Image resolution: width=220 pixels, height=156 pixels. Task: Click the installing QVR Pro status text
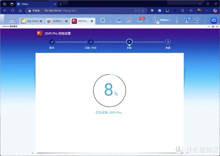[x=110, y=113]
